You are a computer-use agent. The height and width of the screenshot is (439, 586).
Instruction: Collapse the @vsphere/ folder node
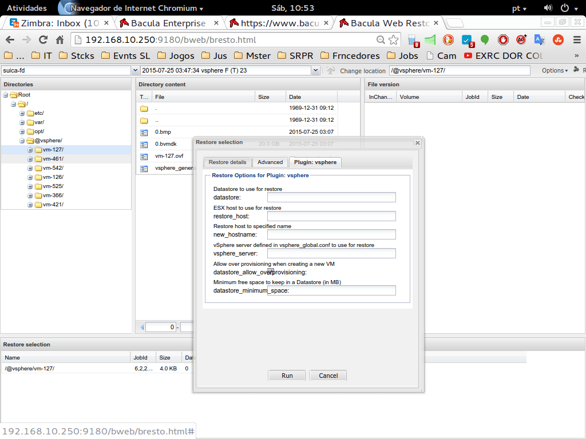pyautogui.click(x=22, y=141)
